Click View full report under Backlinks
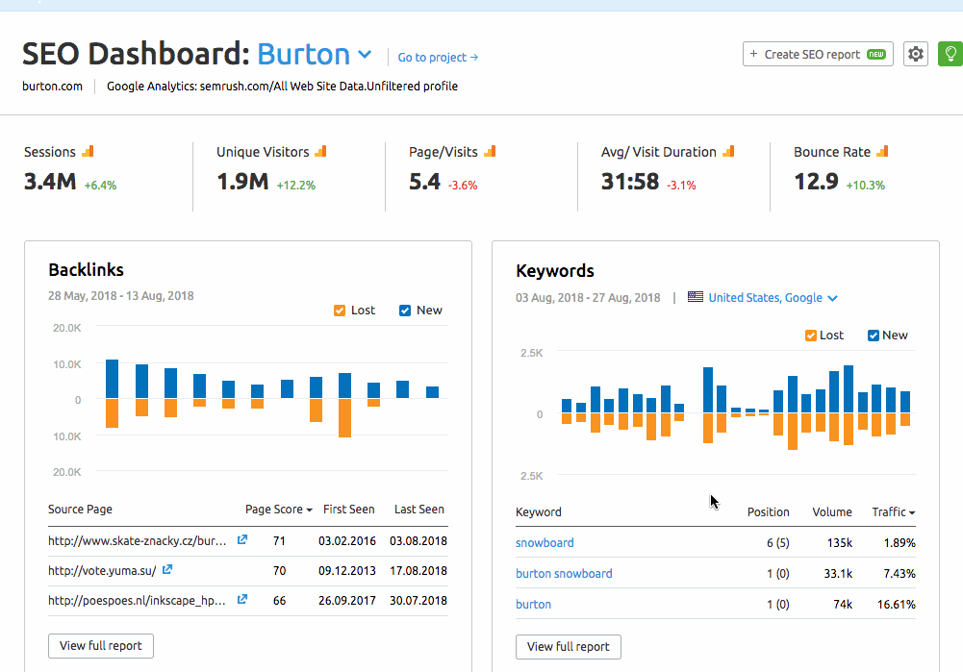Image resolution: width=963 pixels, height=672 pixels. pos(100,646)
